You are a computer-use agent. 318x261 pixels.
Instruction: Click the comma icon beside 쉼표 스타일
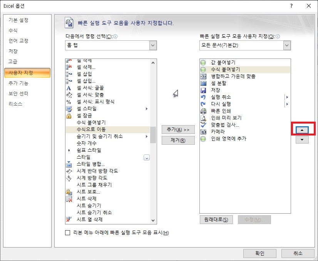[x=69, y=150]
